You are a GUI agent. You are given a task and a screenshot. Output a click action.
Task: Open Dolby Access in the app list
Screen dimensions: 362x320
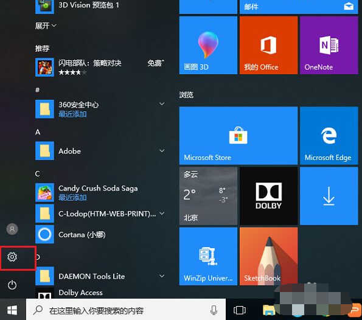[x=100, y=293]
